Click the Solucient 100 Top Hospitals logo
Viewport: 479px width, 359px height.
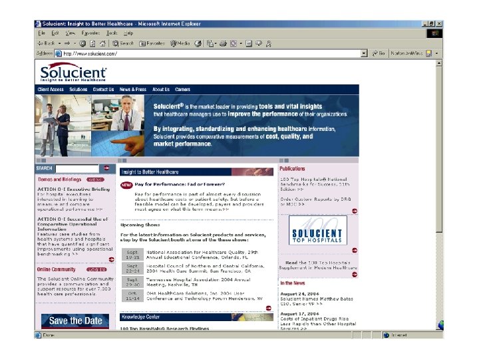click(318, 231)
